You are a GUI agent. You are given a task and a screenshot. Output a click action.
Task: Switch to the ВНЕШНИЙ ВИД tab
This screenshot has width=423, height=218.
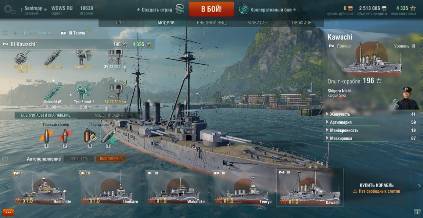(211, 23)
